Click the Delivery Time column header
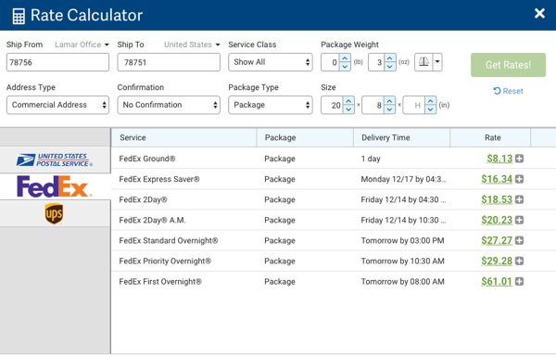Image resolution: width=556 pixels, height=357 pixels. pos(402,137)
